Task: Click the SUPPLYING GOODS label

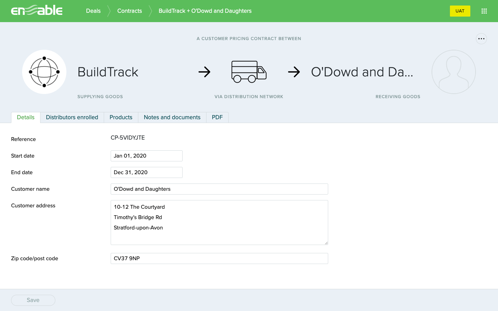Action: [x=100, y=97]
